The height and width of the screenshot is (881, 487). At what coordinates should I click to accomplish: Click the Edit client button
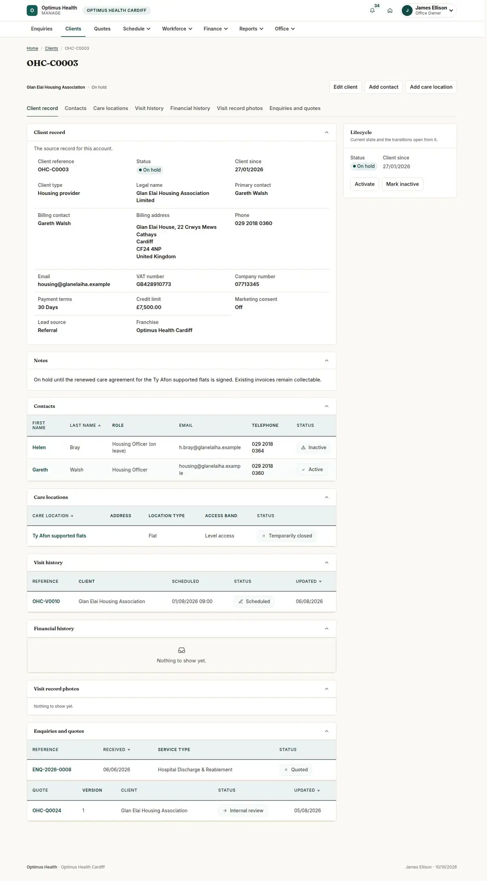pos(345,87)
